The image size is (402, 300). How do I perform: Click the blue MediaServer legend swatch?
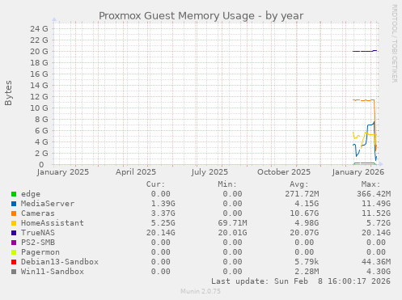click(x=14, y=204)
